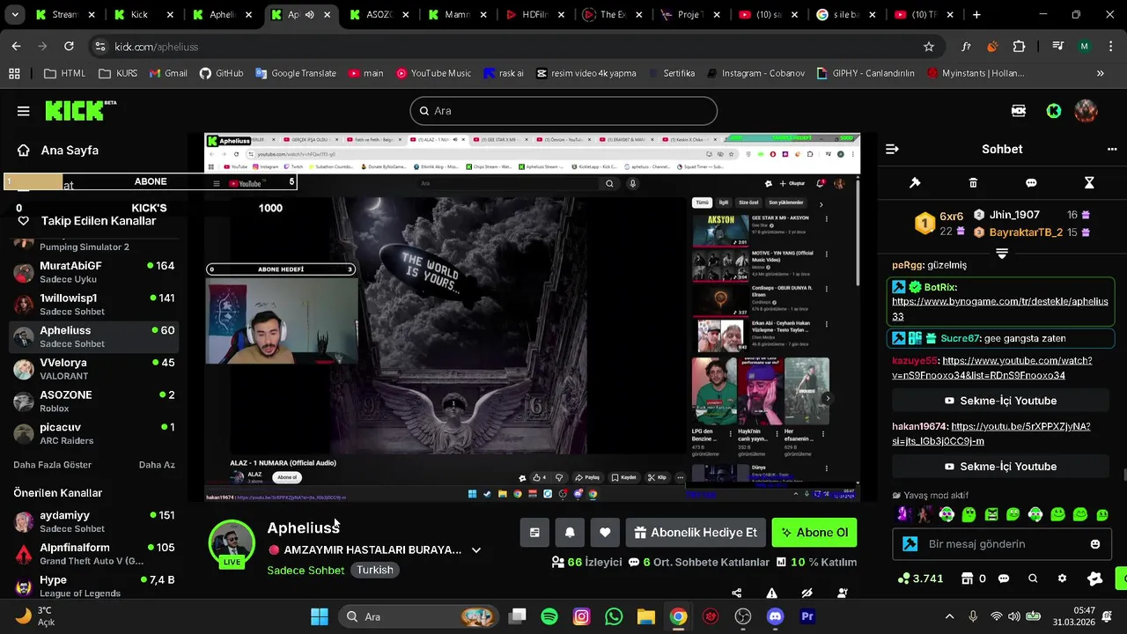The image size is (1127, 634).
Task: Open Ana Sayfa in sidebar
Action: 58,151
